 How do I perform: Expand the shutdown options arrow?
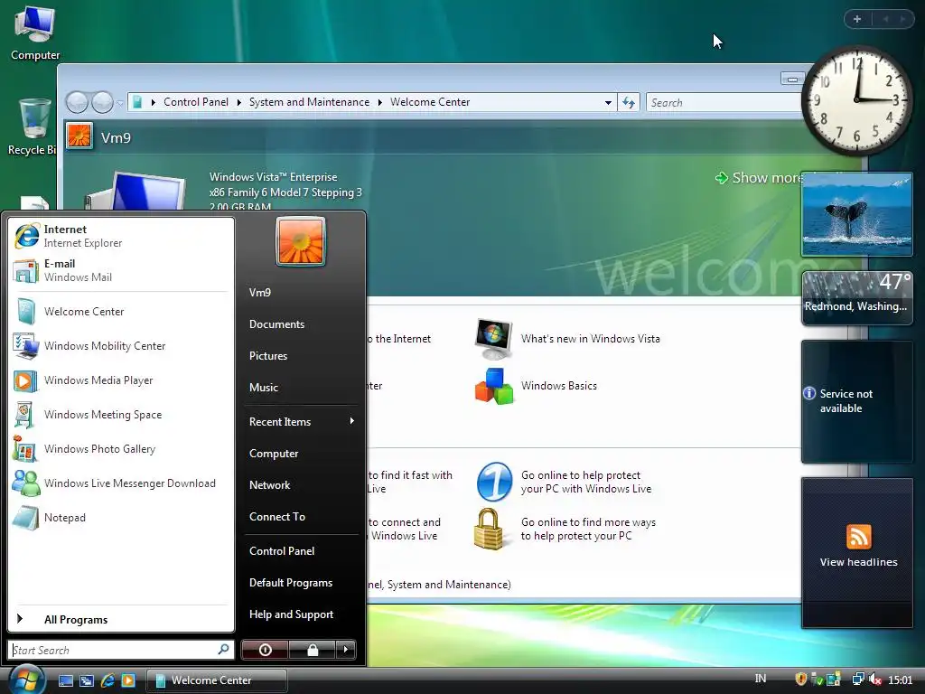pos(346,650)
